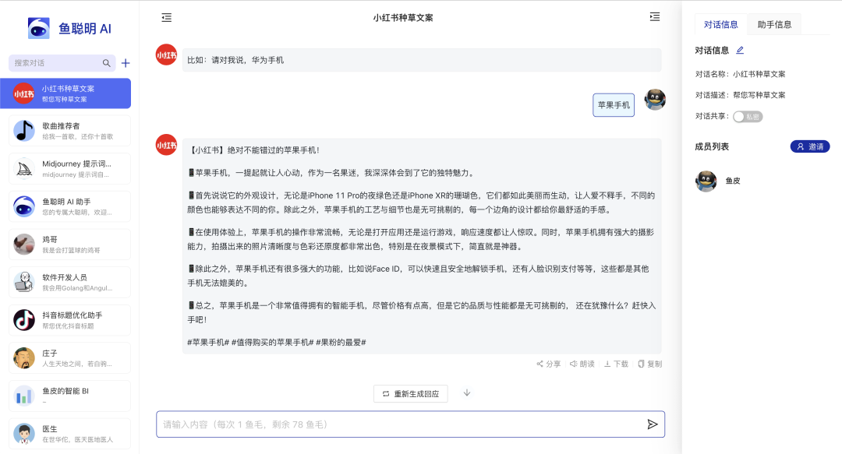
Task: Focus the 搜索对话 search box
Action: click(x=56, y=63)
